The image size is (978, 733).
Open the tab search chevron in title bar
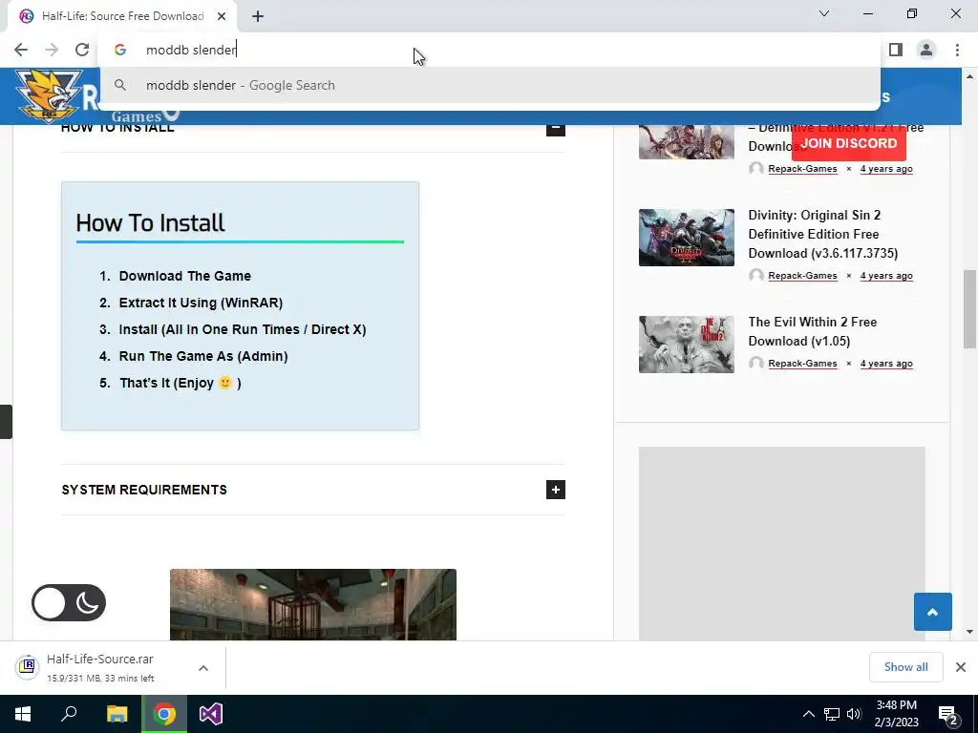point(824,13)
